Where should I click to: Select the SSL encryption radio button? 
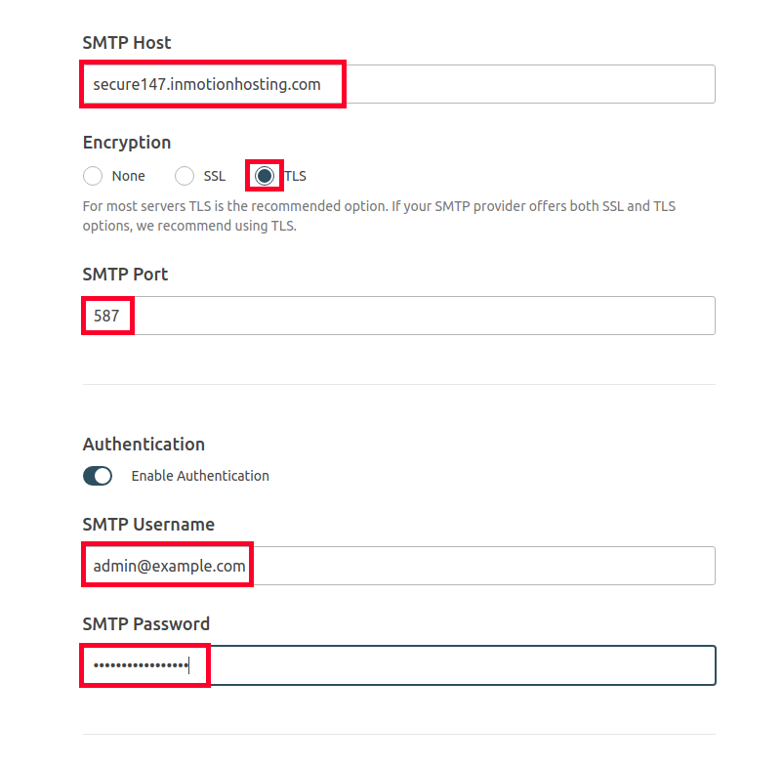pos(185,176)
